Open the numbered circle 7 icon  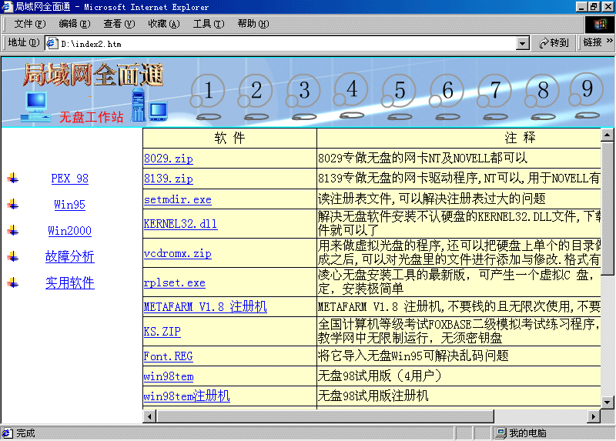pos(495,92)
